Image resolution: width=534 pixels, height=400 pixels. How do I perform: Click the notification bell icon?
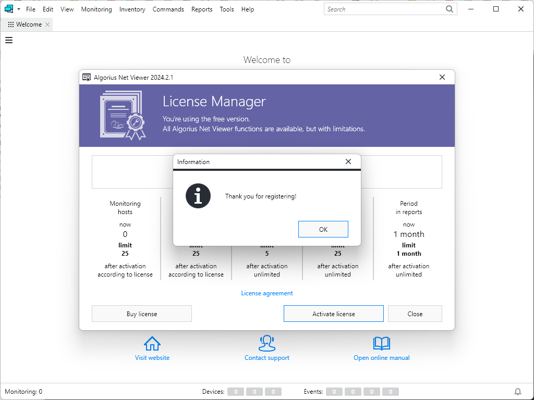(518, 392)
